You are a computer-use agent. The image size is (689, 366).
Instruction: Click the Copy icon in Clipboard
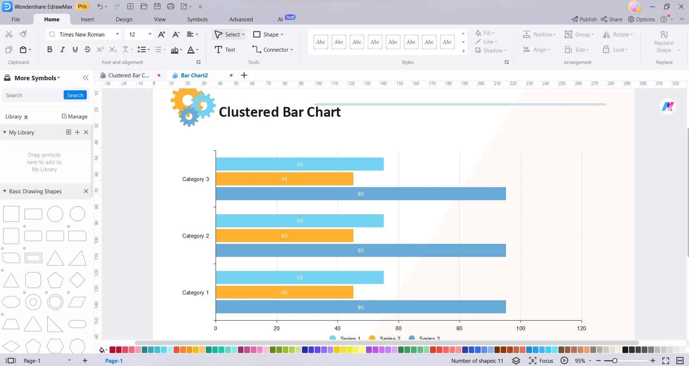point(9,49)
